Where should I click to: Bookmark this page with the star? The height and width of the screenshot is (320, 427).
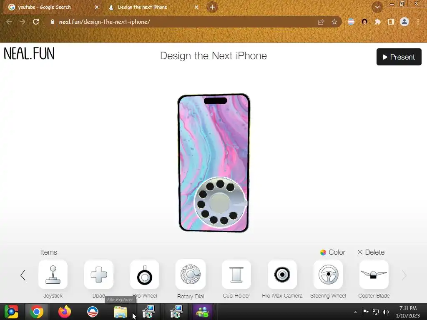[x=334, y=22]
